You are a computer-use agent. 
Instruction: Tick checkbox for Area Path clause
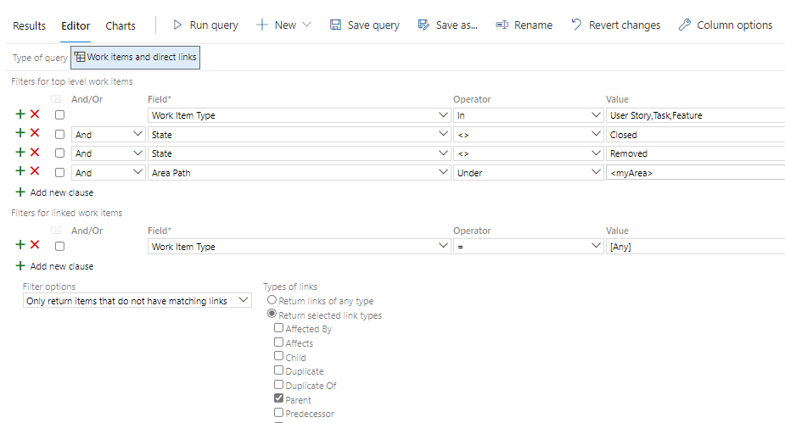click(59, 172)
